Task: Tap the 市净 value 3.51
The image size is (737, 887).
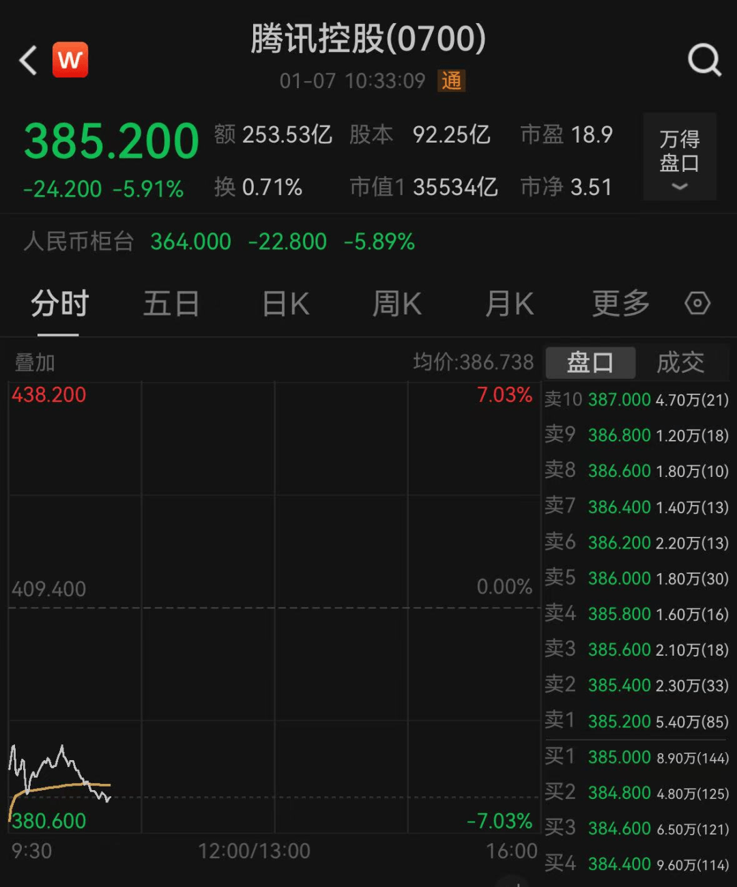Action: [x=592, y=187]
